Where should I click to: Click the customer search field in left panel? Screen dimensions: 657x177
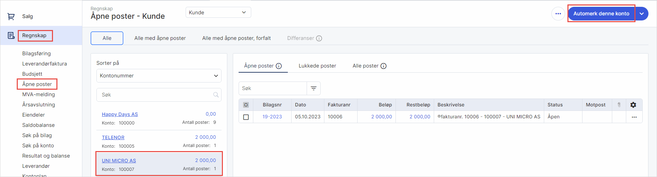156,95
